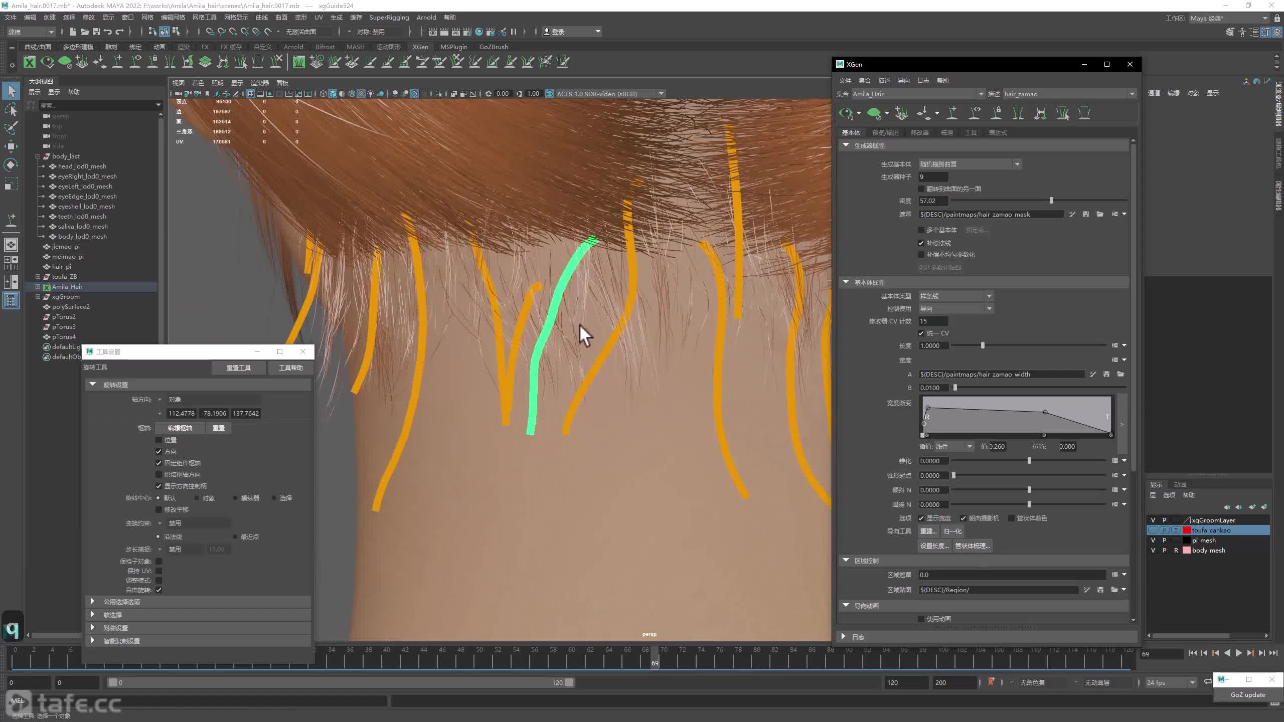This screenshot has height=722, width=1284.
Task: Click the red color swatch of toufa cankao
Action: point(1187,530)
